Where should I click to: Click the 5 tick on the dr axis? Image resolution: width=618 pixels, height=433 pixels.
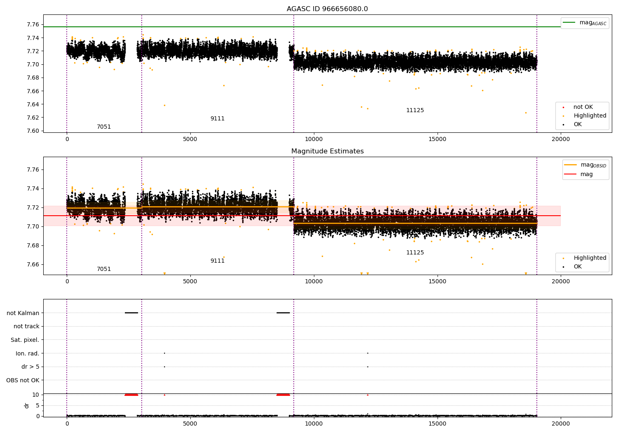[37, 405]
